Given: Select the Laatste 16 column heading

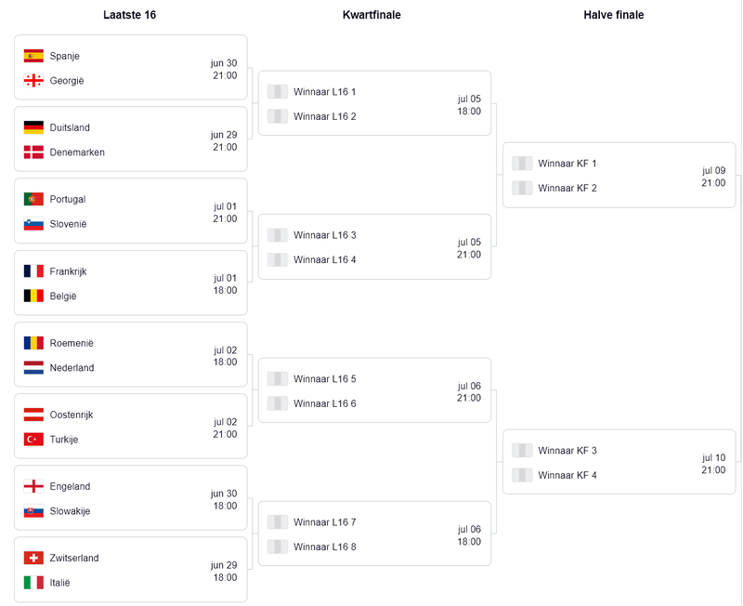Looking at the screenshot, I should 129,15.
